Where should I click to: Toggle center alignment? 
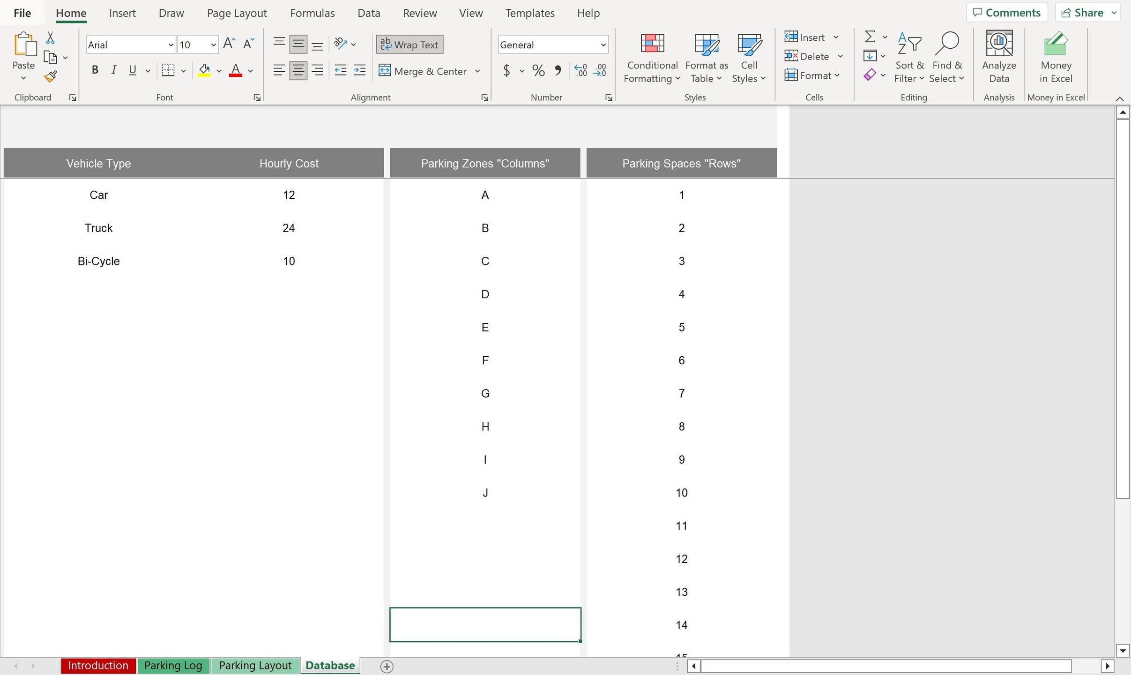coord(298,70)
